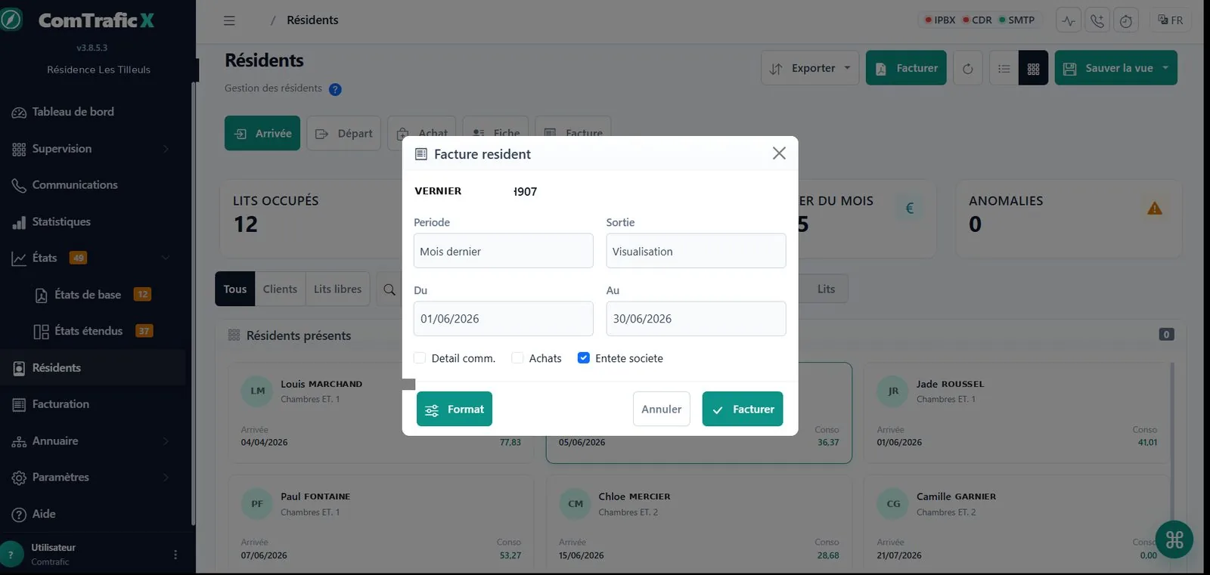
Task: Toggle the Detail comm. checkbox
Action: [x=420, y=358]
